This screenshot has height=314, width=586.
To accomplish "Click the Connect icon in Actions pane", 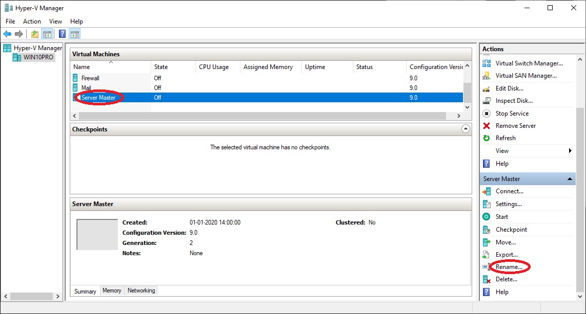I will coord(487,191).
